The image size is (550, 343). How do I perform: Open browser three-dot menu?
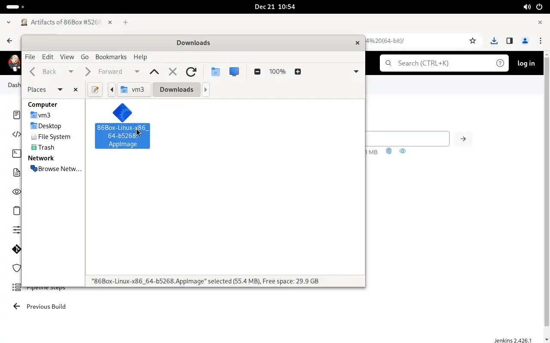(541, 41)
